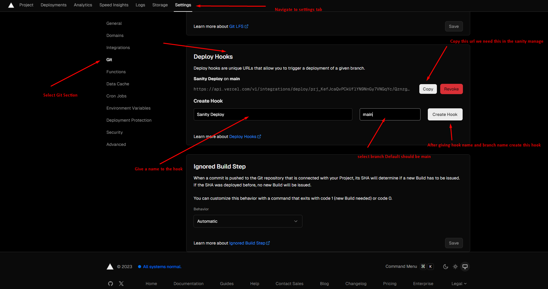This screenshot has height=289, width=548.
Task: Open the Deployments tab
Action: tap(54, 5)
